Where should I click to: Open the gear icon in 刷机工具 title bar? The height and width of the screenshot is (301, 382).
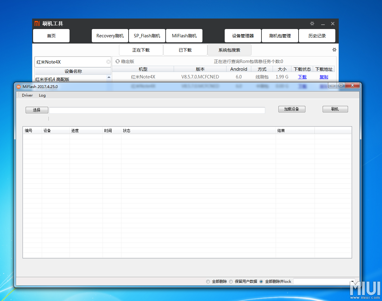pos(312,23)
